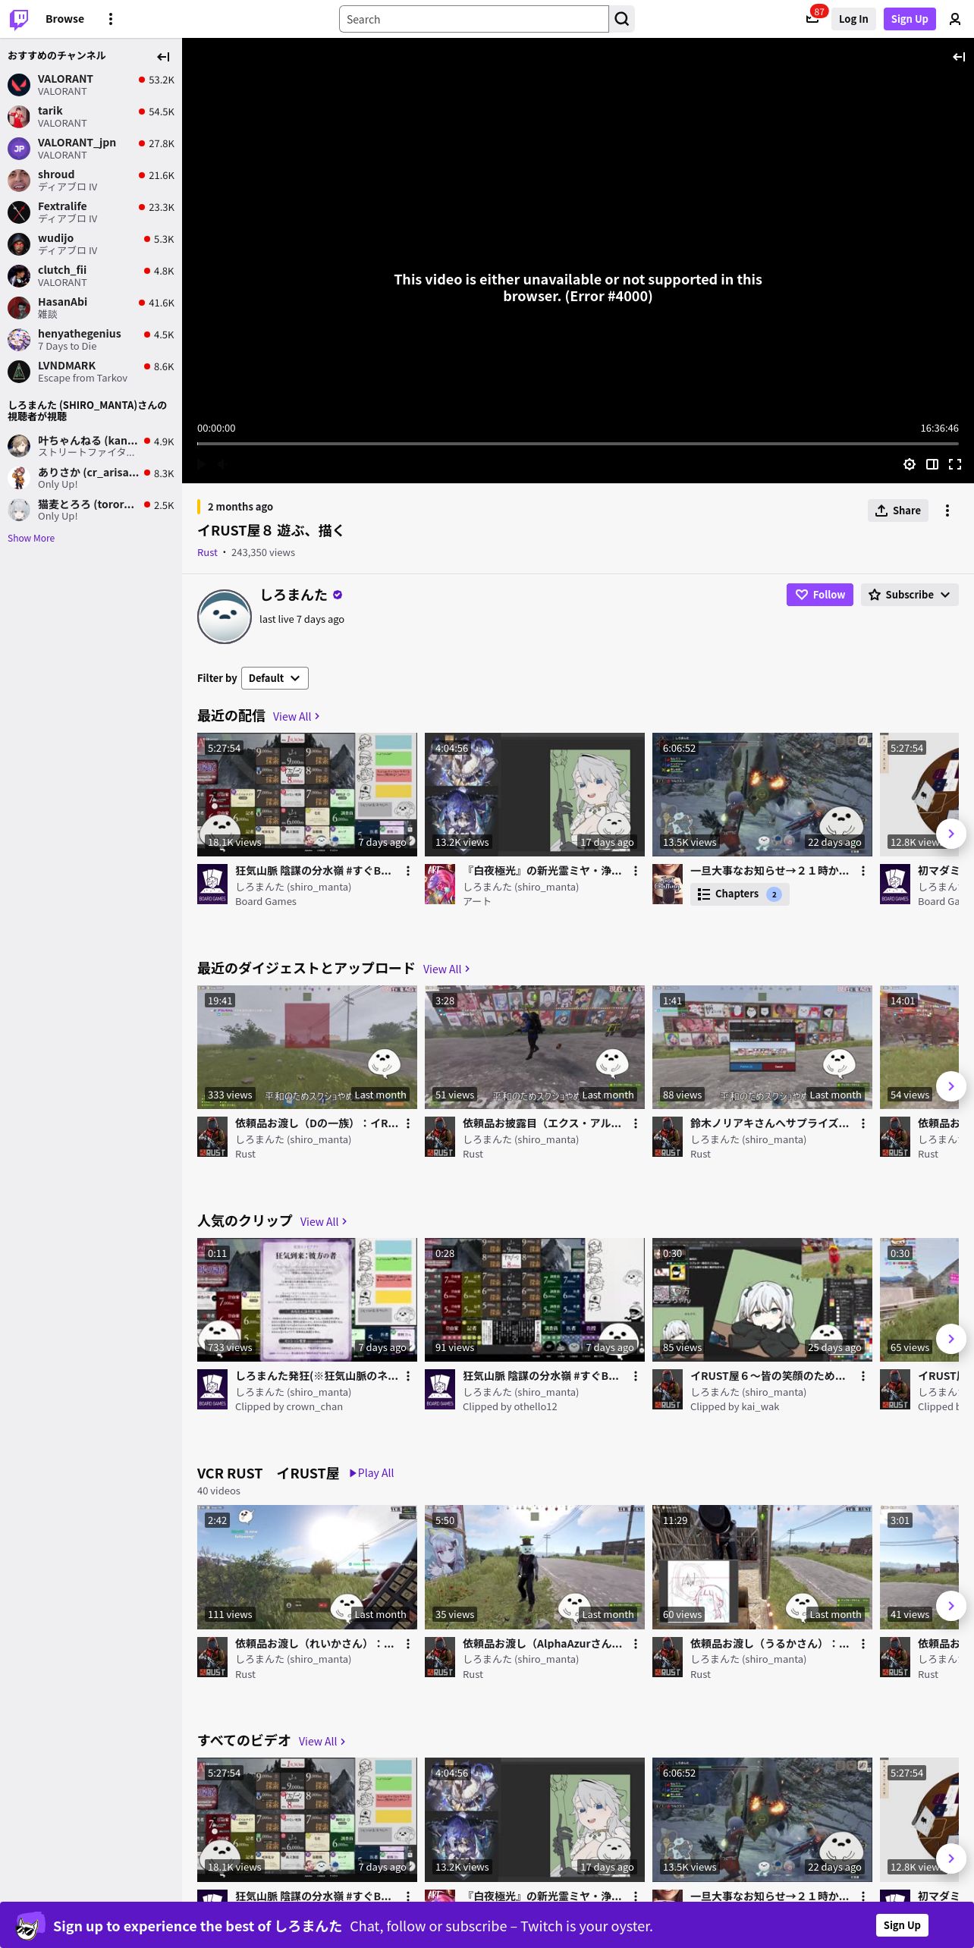Toggle mute via the volume icon
This screenshot has width=974, height=1948.
click(222, 464)
